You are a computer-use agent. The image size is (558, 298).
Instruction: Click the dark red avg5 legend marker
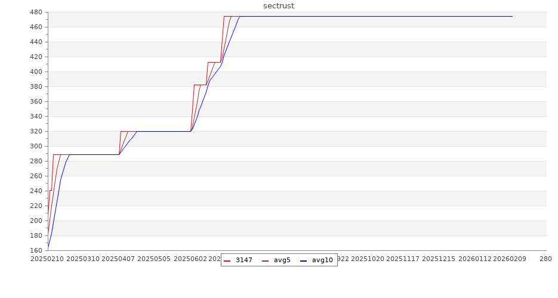tap(266, 260)
